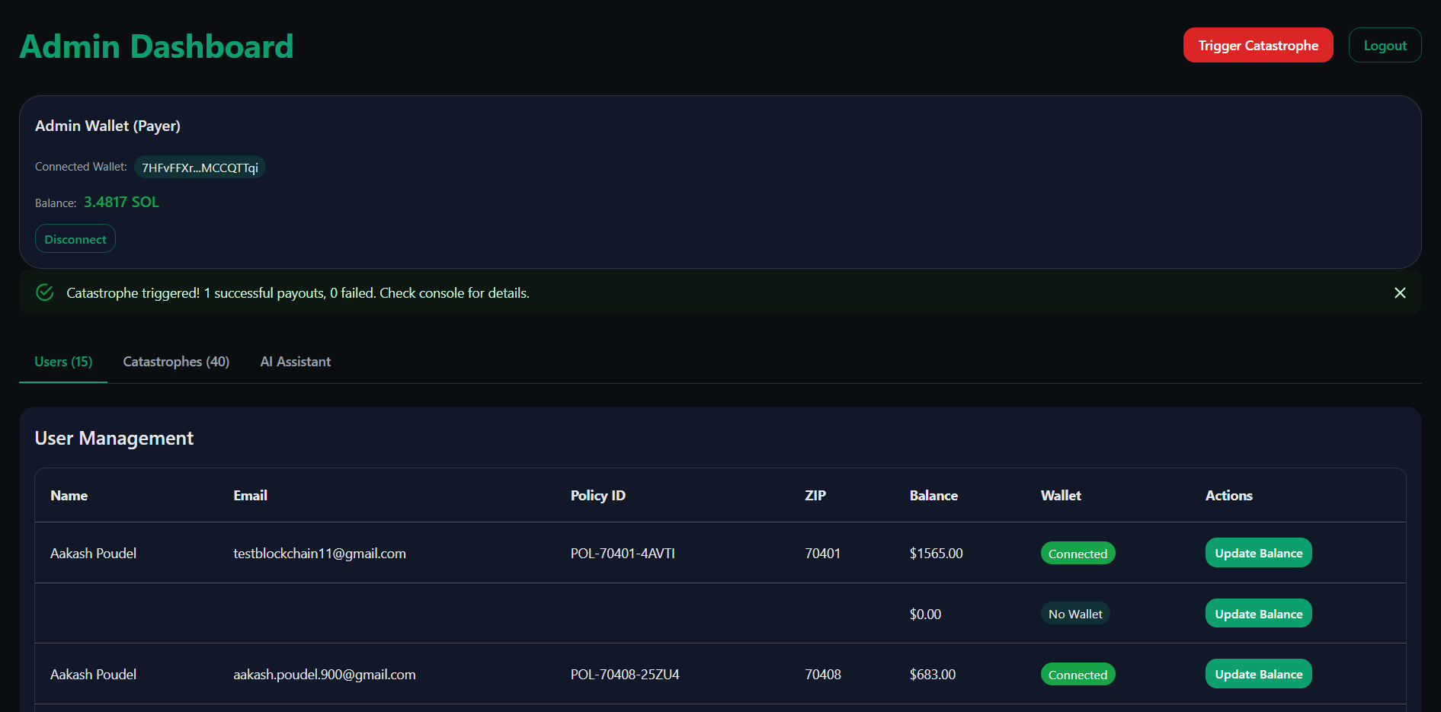Open the AI Assistant tab
Viewport: 1441px width, 712px height.
pos(296,362)
